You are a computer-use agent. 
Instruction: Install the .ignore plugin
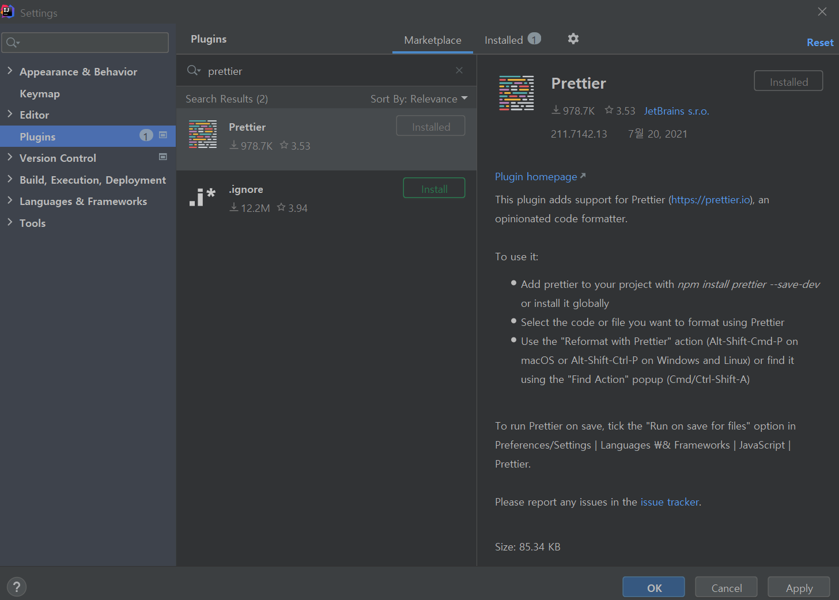[434, 188]
